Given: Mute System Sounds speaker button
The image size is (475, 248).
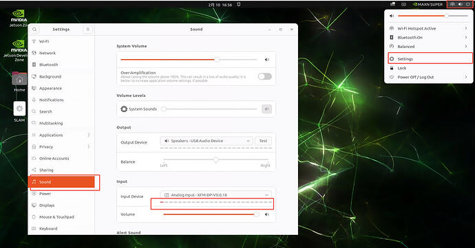Looking at the screenshot, I should pyautogui.click(x=267, y=109).
